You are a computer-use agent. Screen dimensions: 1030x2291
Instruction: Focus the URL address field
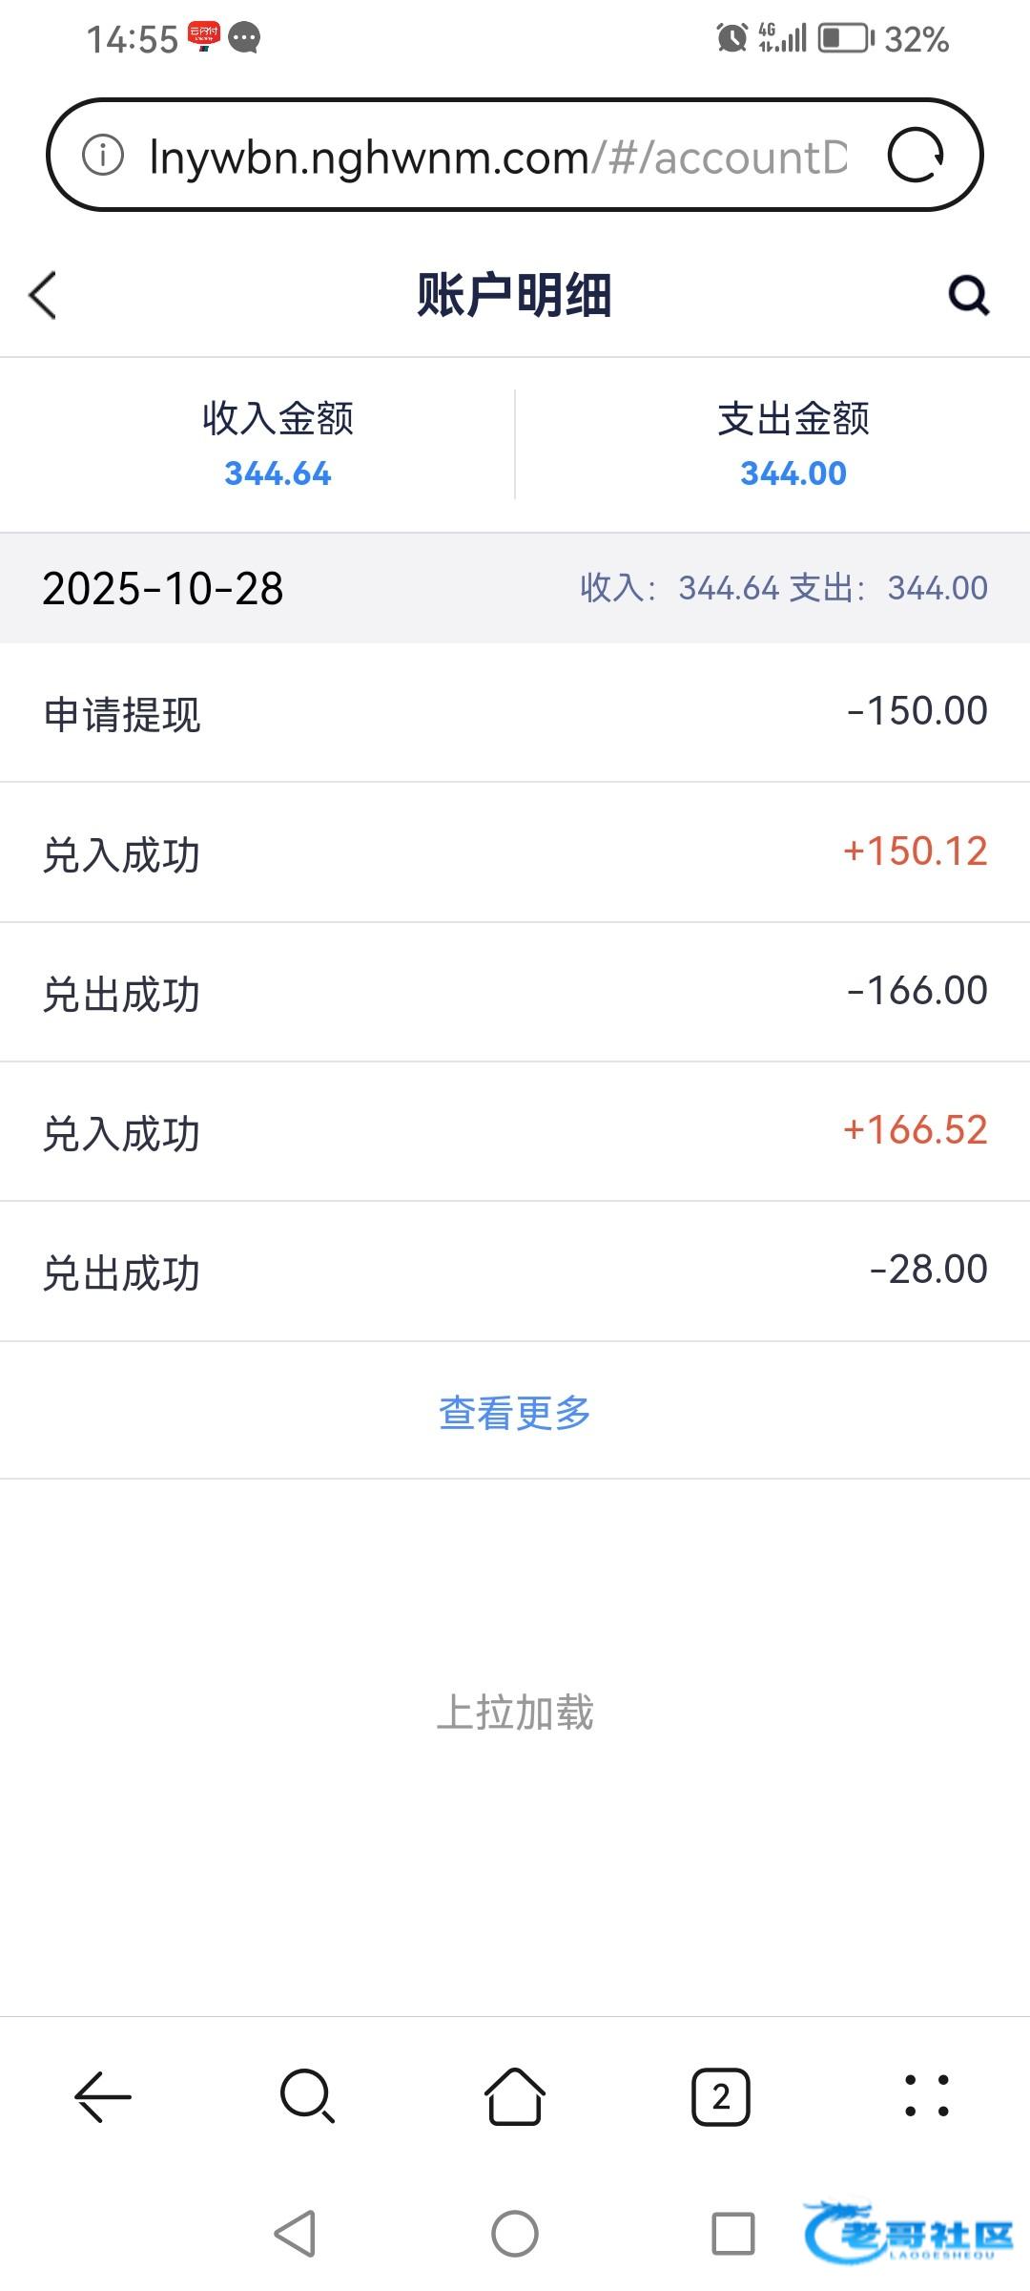pyautogui.click(x=496, y=157)
